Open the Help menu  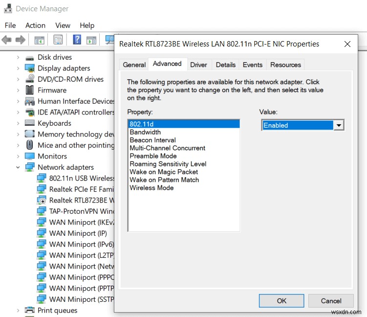click(x=87, y=25)
